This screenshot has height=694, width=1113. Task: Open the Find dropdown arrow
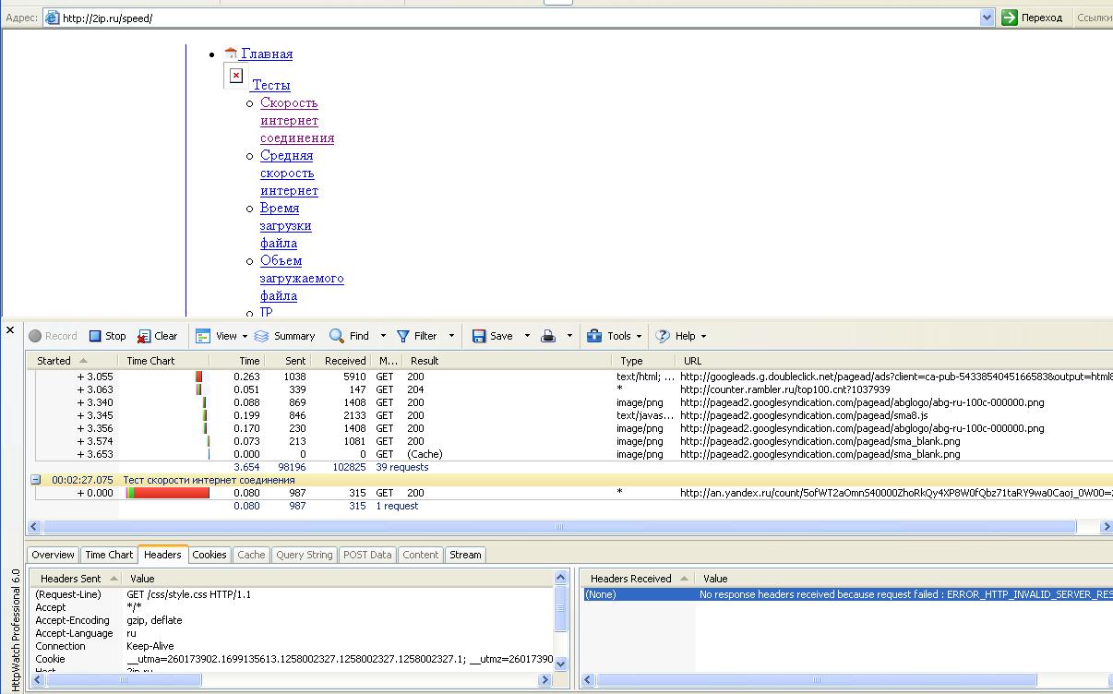(x=383, y=336)
